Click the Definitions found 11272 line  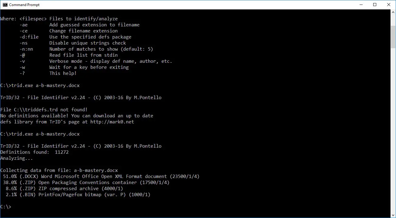(x=35, y=152)
